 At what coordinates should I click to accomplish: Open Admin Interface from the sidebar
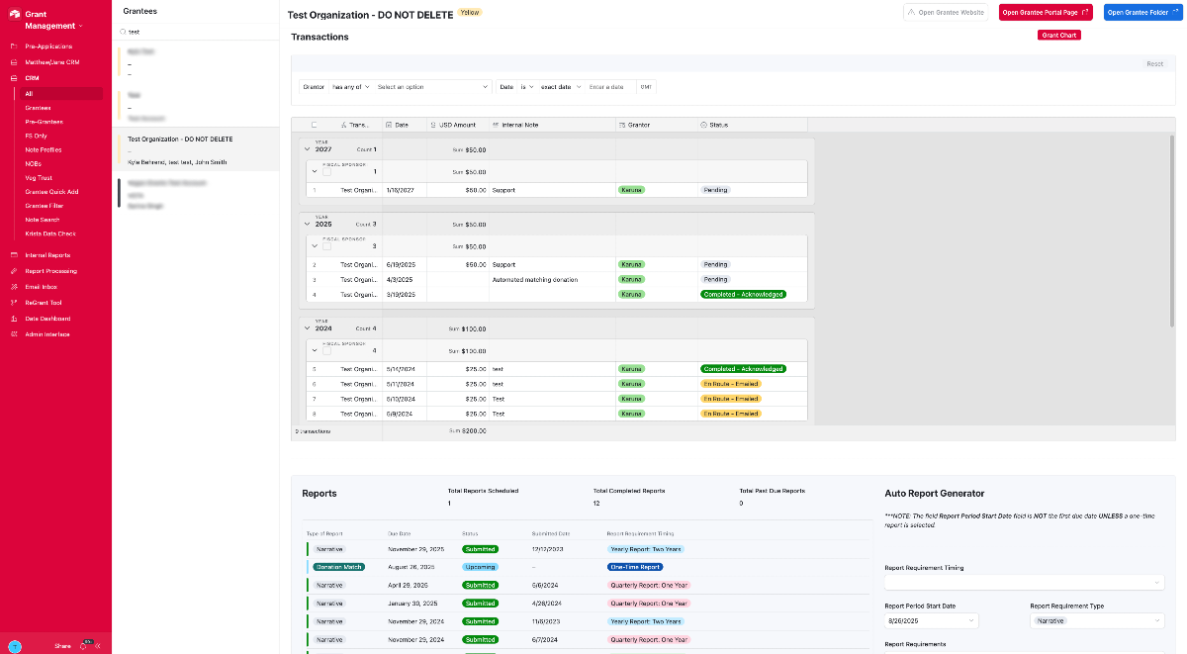pos(47,334)
